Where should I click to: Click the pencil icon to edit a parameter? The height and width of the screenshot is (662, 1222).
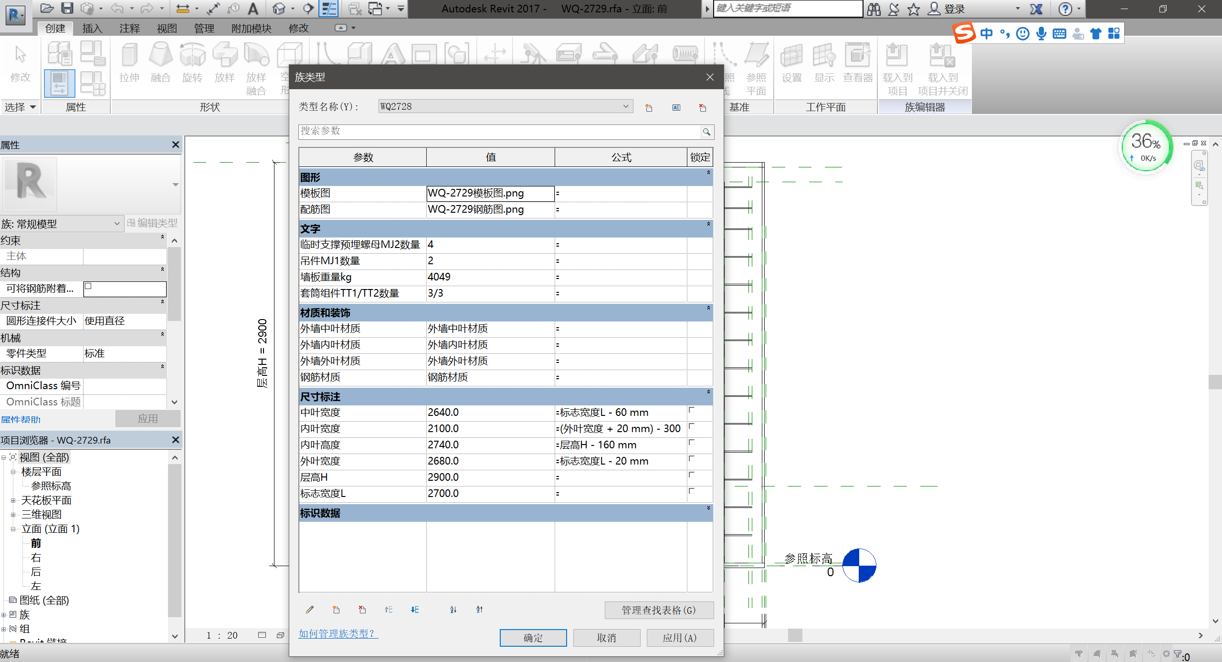[309, 610]
